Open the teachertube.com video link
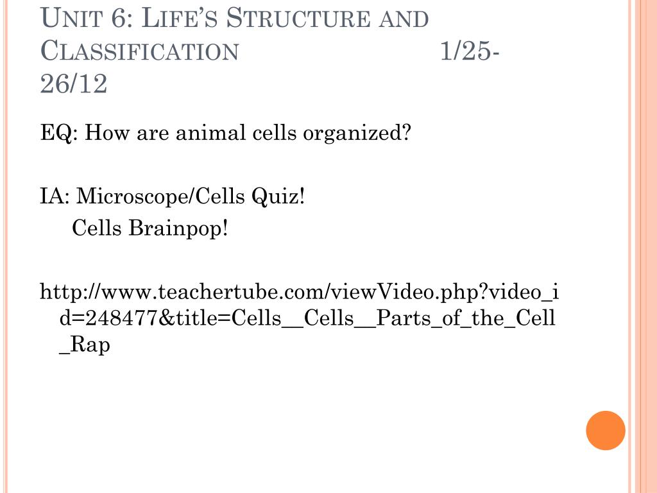The width and height of the screenshot is (657, 493). [299, 318]
